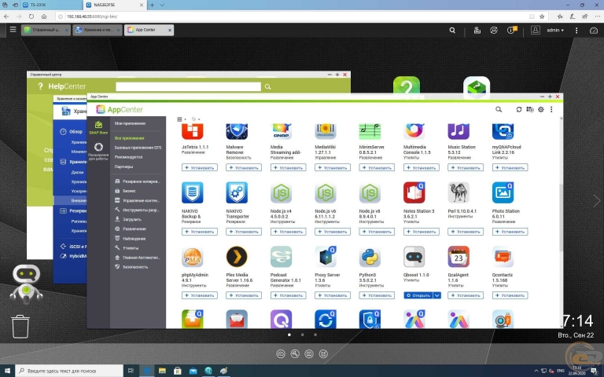Open Microsoft Store from the Windows taskbar
604x377 pixels.
pyautogui.click(x=178, y=371)
